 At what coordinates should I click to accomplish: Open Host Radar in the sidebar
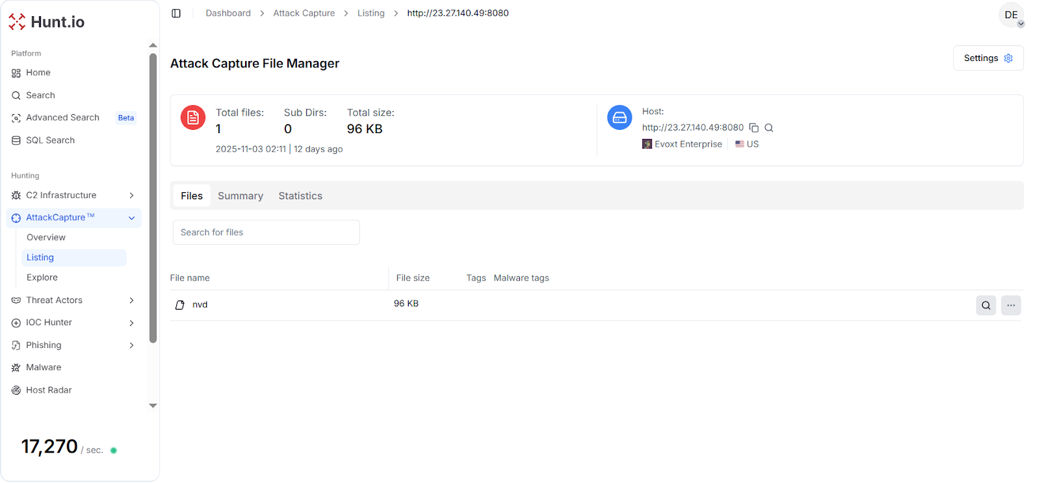point(49,390)
